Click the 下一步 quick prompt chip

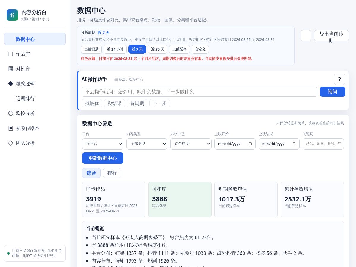pyautogui.click(x=160, y=103)
